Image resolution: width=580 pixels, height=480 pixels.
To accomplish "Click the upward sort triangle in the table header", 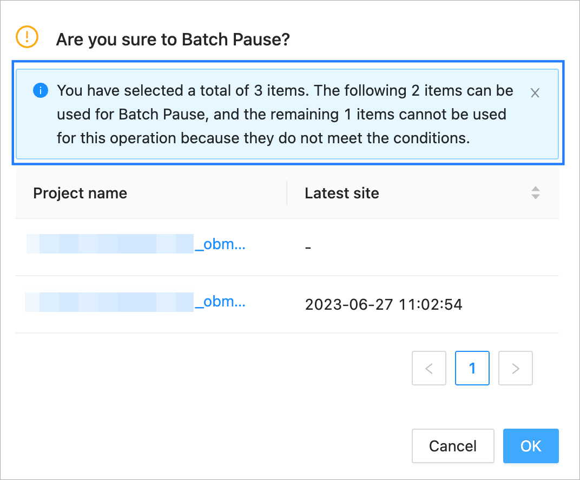I will [536, 189].
